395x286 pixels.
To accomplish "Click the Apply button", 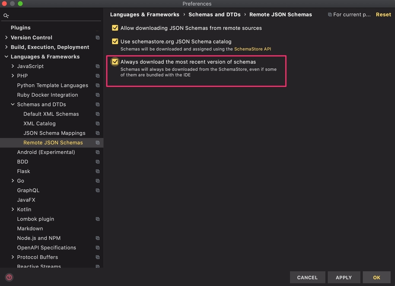I will coord(344,277).
